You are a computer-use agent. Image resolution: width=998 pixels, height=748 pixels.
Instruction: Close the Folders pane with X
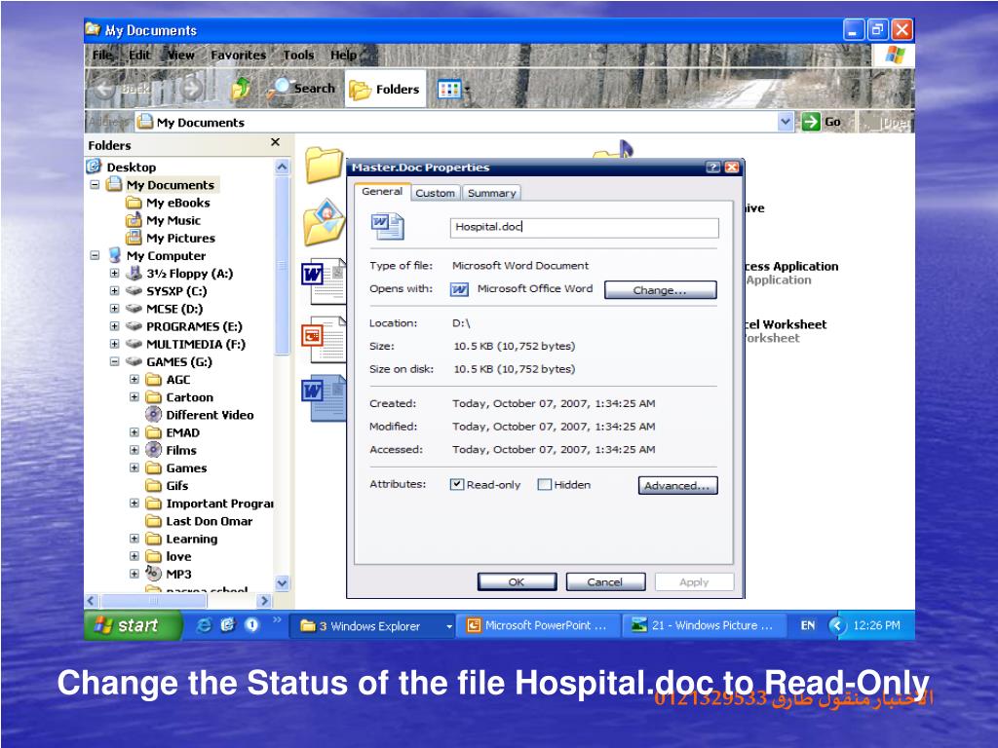tap(275, 142)
